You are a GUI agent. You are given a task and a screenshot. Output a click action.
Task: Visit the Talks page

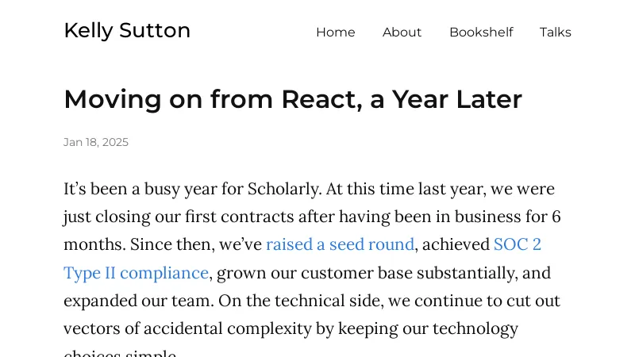555,33
